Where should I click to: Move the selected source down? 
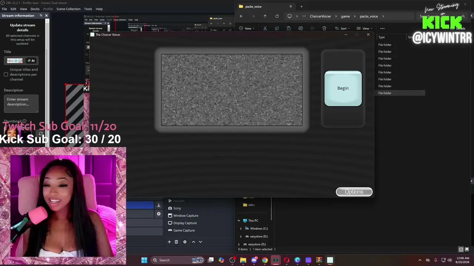tap(200, 242)
